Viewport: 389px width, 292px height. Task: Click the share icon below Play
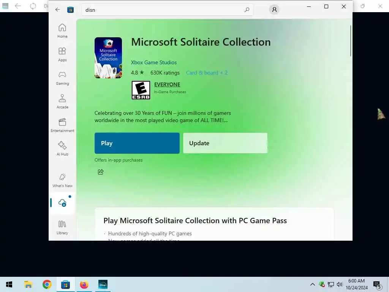coord(100,172)
